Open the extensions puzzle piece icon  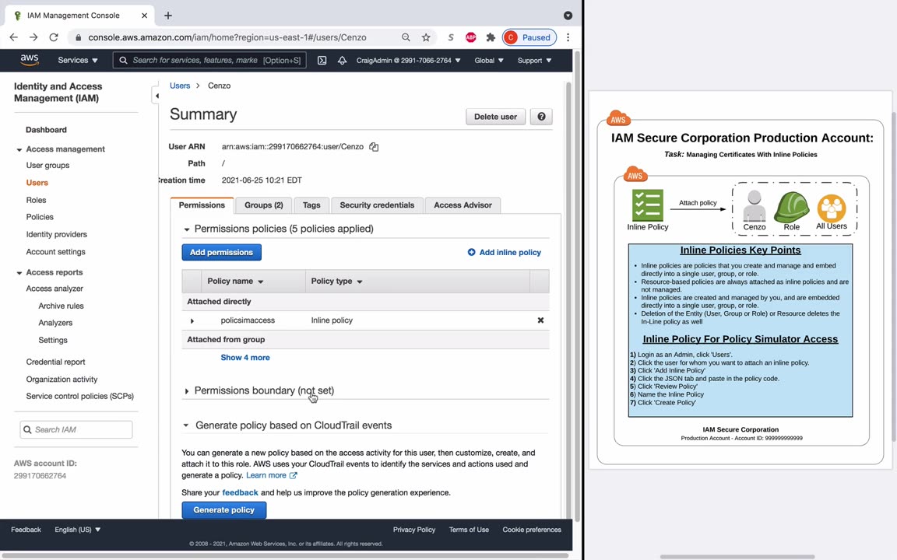[491, 37]
